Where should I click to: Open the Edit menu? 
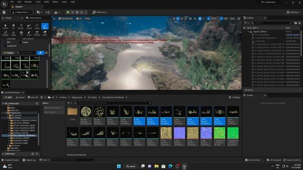point(19,2)
